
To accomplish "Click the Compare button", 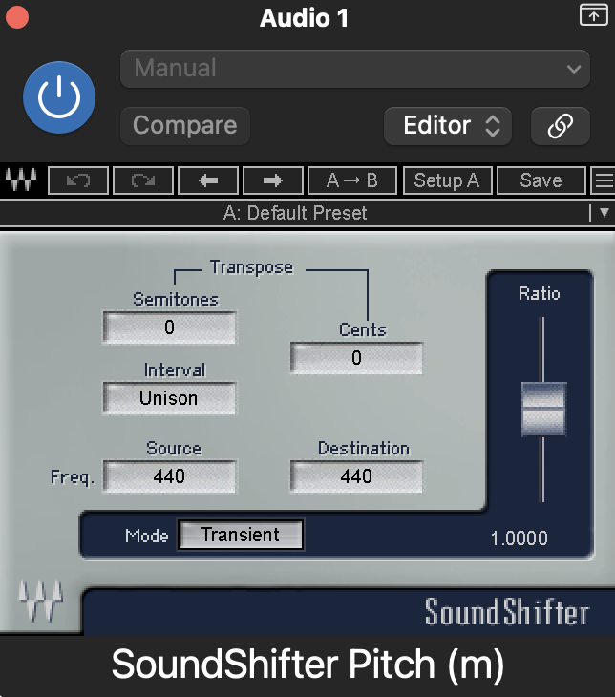I will click(x=185, y=126).
